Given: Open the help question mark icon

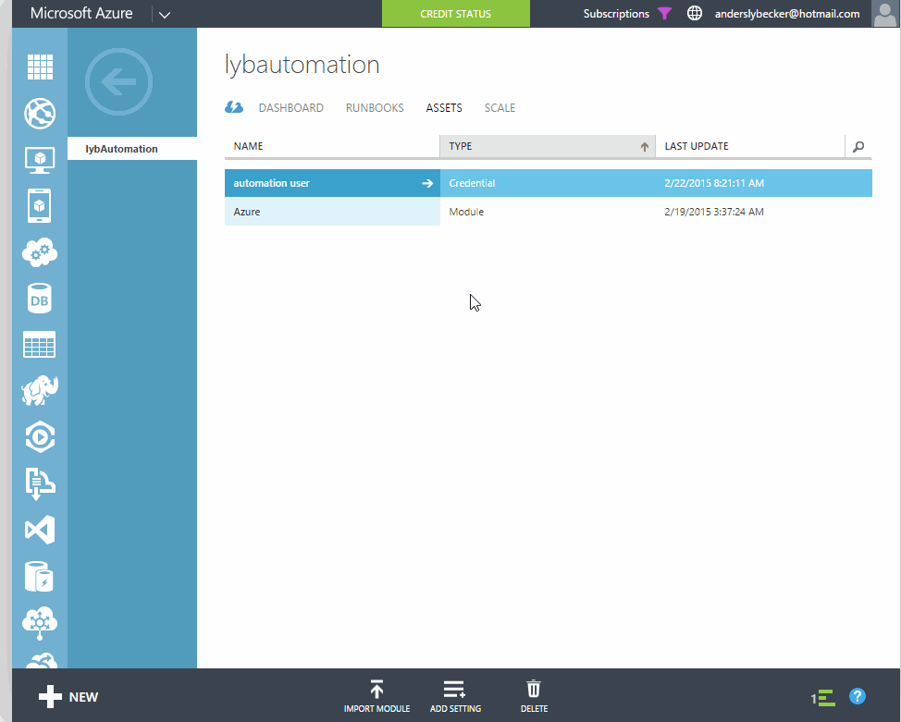Looking at the screenshot, I should point(857,696).
